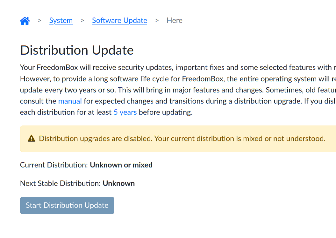The width and height of the screenshot is (336, 238).
Task: Click the 'Distribution upgrades are disabled' alert text
Action: 182,139
